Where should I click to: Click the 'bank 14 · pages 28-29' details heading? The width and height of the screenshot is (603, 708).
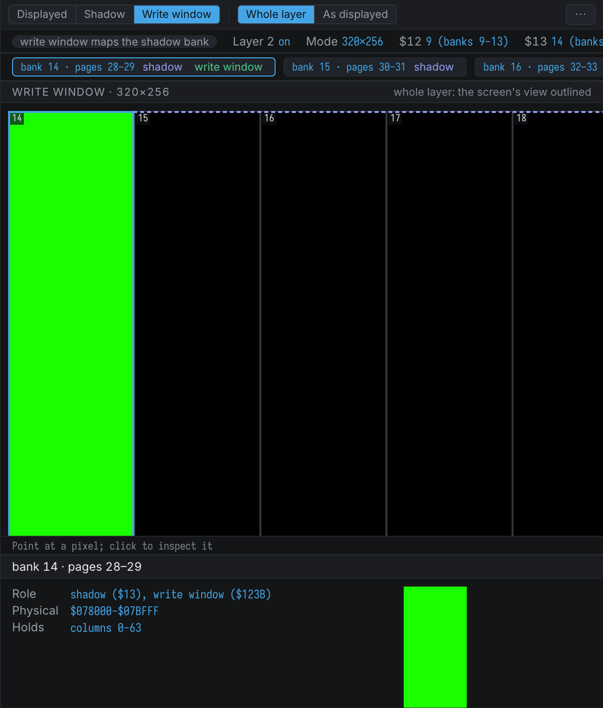tap(77, 567)
